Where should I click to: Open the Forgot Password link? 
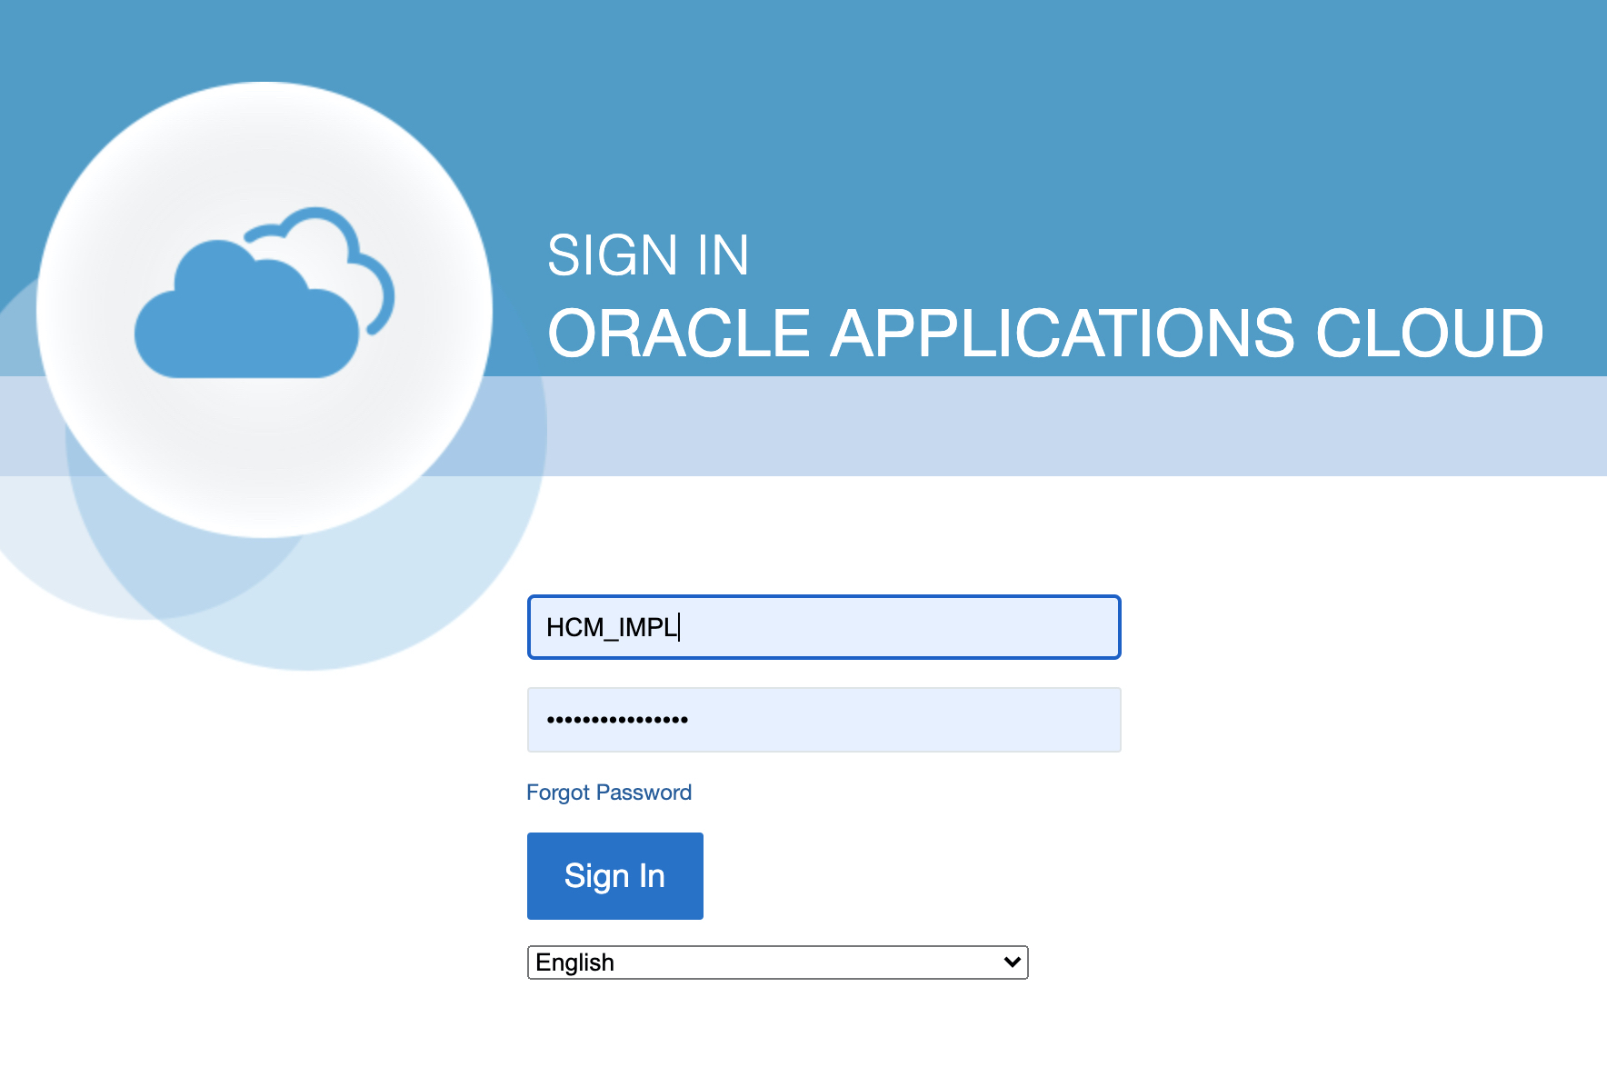coord(609,793)
